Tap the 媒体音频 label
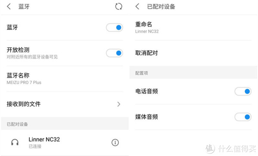This screenshot has height=156, width=258. tap(147, 117)
